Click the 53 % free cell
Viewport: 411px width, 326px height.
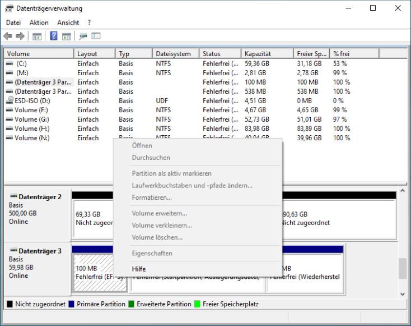click(x=340, y=63)
